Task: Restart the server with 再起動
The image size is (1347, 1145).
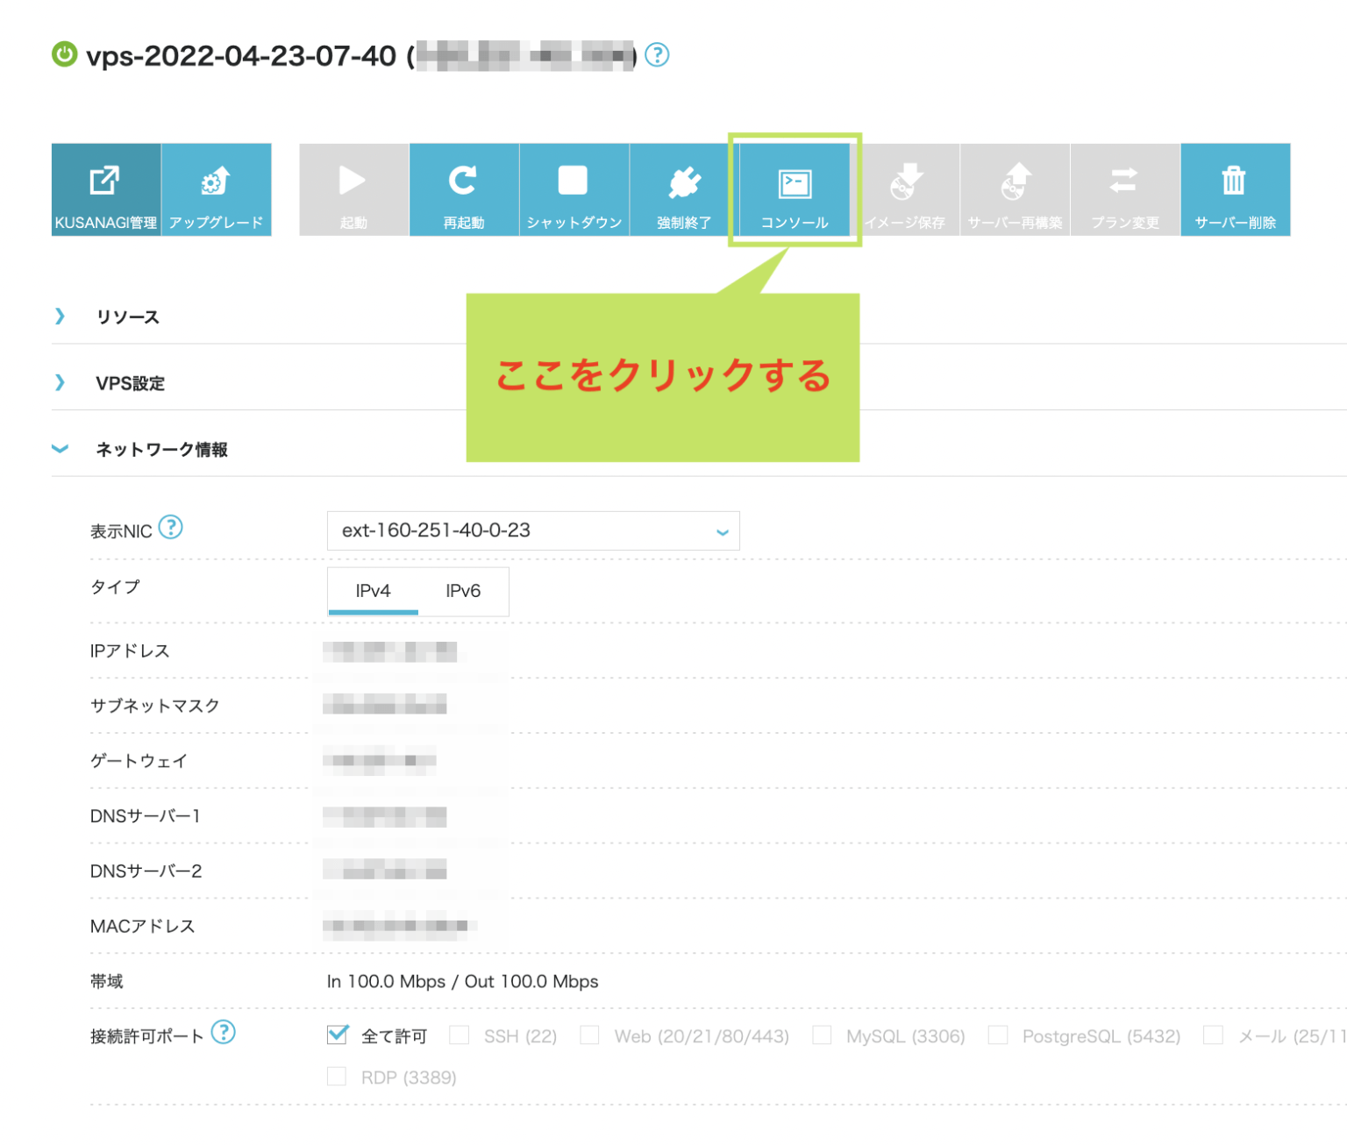Action: point(464,189)
